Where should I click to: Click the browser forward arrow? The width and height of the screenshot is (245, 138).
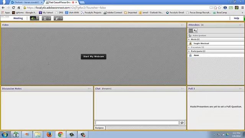coord(8,8)
